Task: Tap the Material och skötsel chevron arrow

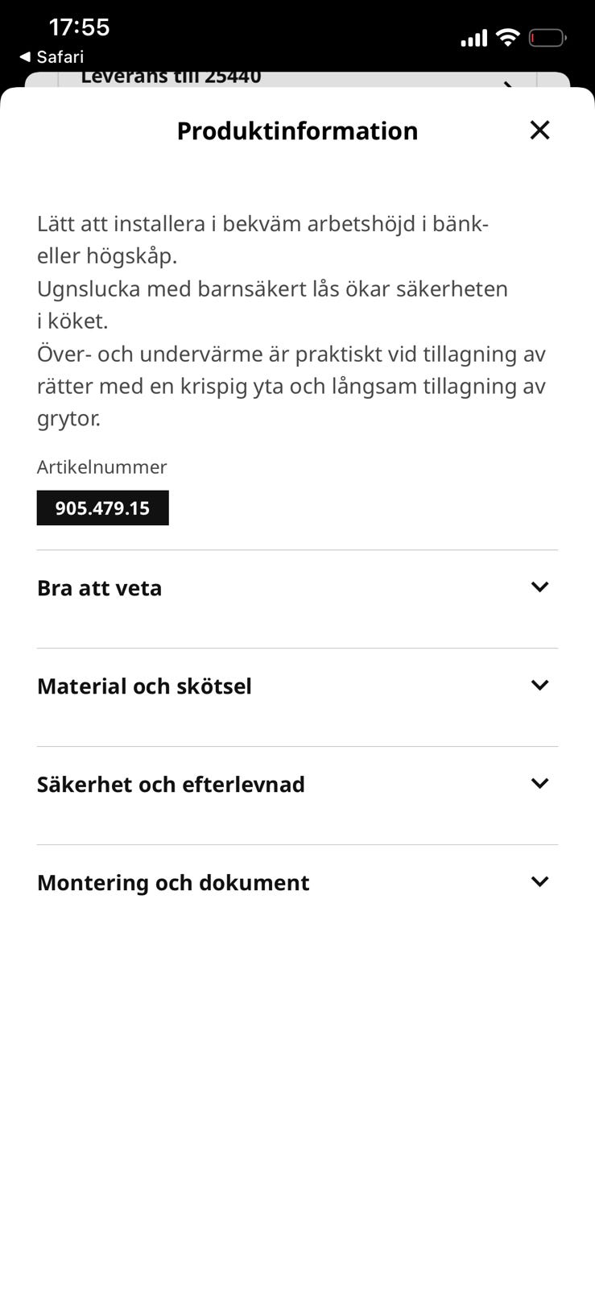Action: (x=539, y=686)
